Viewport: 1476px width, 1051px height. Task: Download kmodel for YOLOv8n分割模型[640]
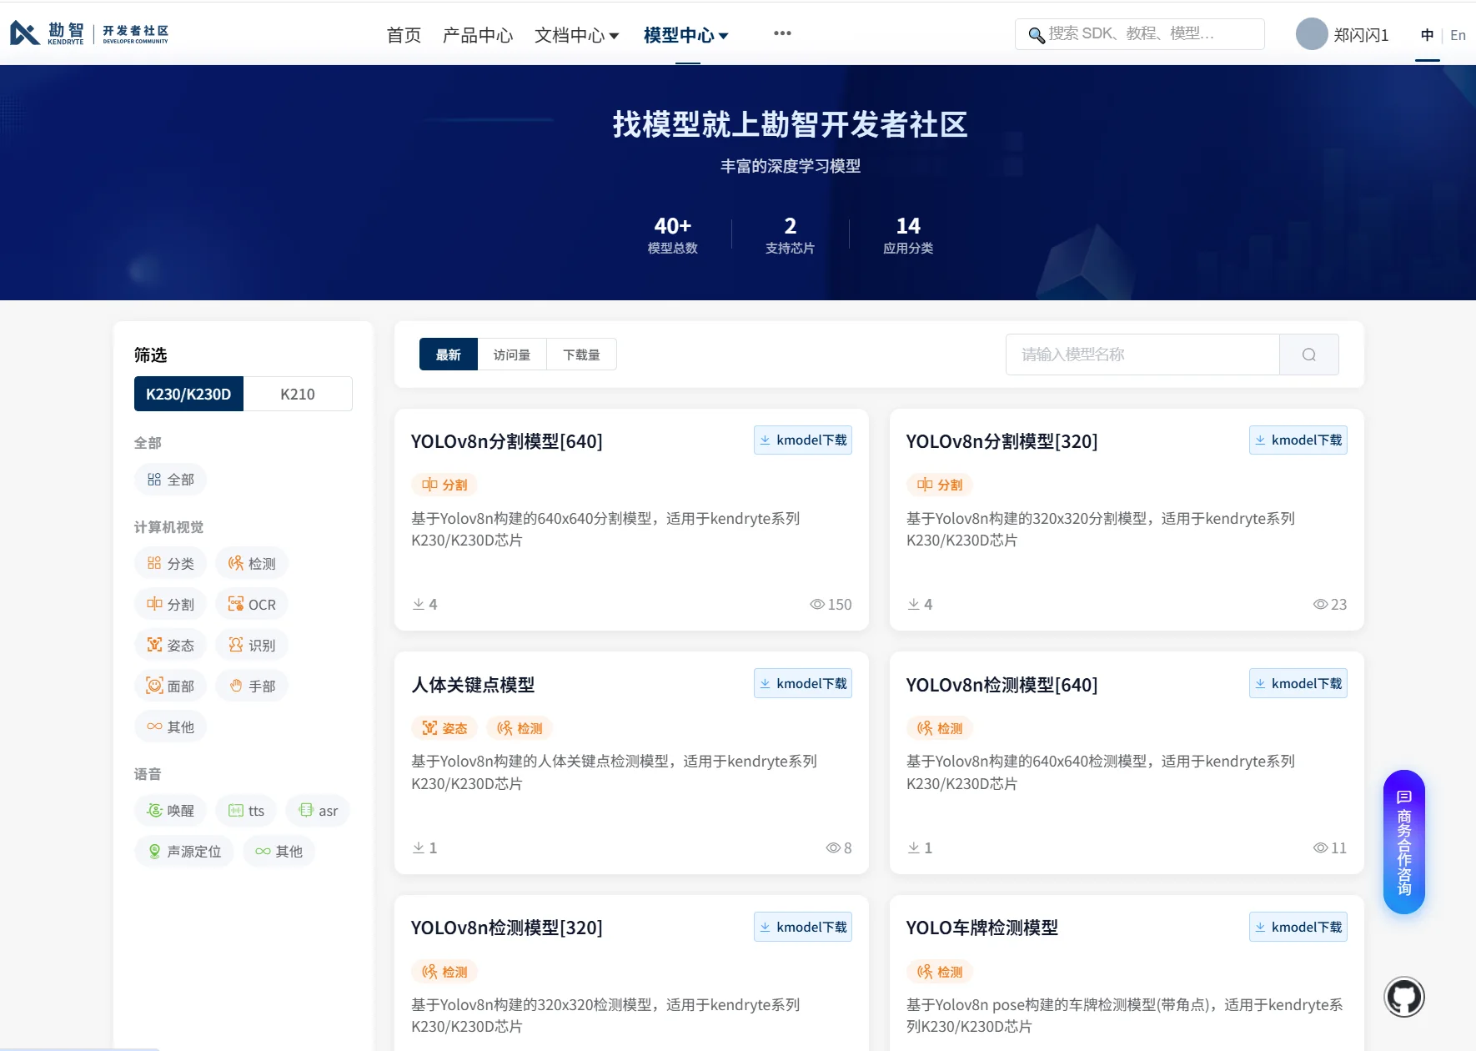(x=803, y=440)
